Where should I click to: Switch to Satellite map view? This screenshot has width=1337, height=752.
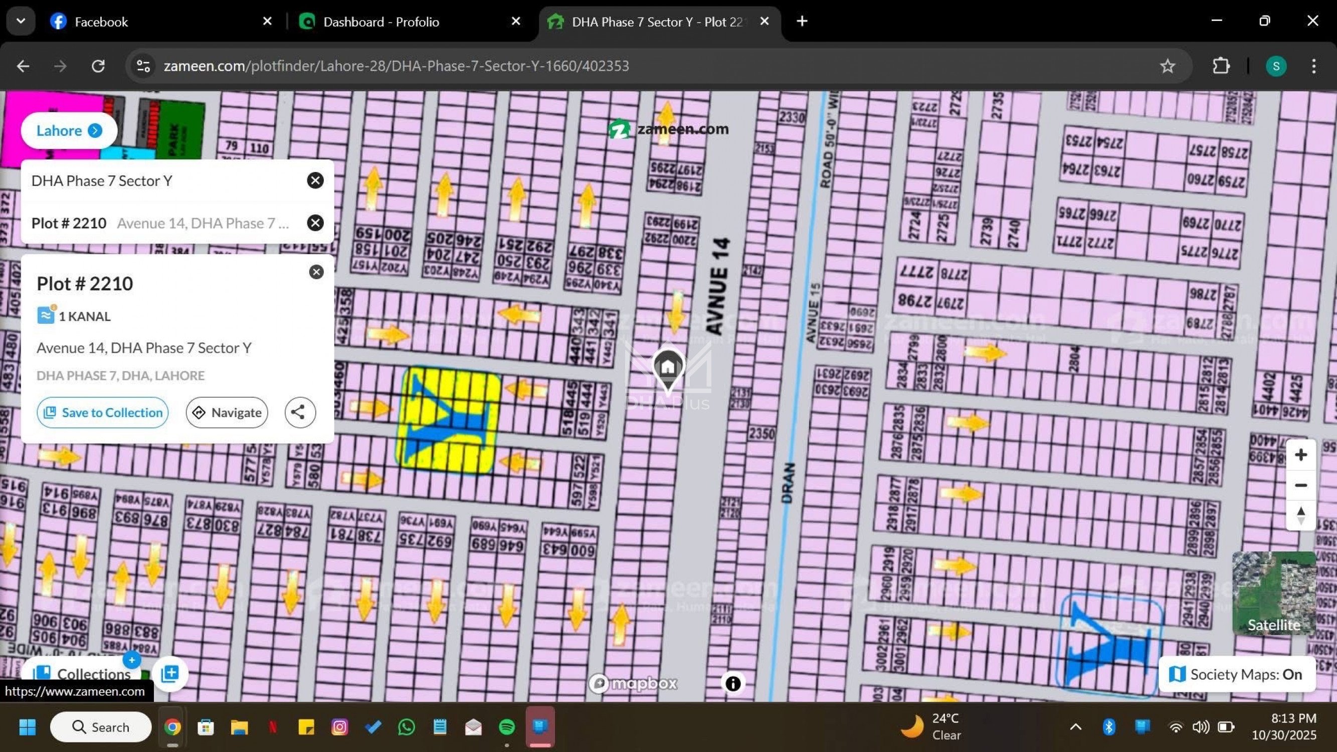point(1273,593)
